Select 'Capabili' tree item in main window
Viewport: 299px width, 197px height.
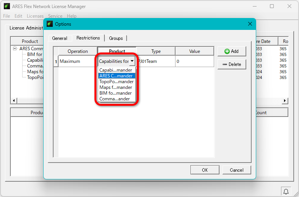point(35,60)
